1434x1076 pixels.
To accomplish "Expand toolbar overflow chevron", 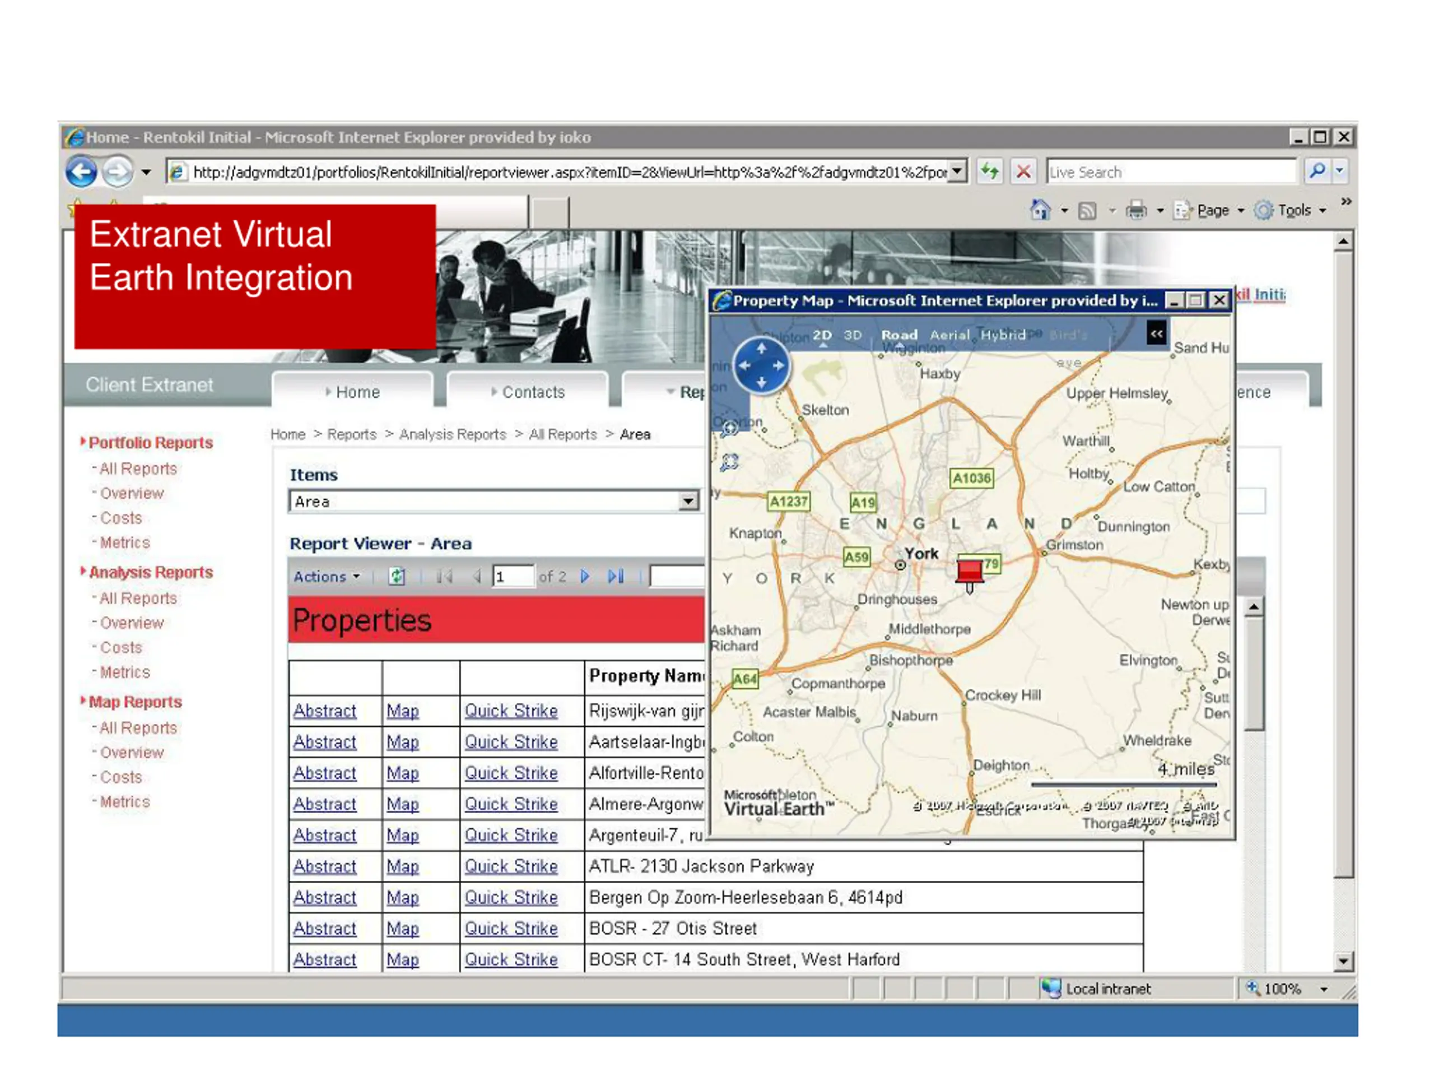I will point(1346,201).
